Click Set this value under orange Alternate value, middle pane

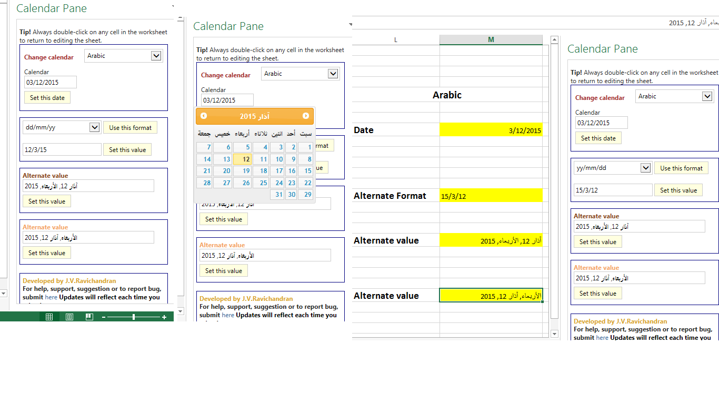click(224, 270)
